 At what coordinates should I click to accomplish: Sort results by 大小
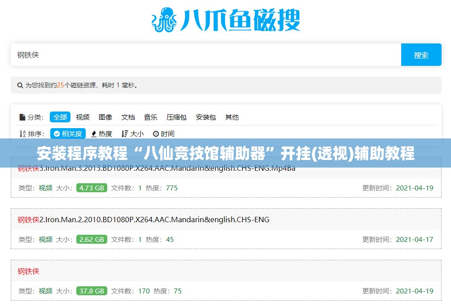[x=132, y=134]
